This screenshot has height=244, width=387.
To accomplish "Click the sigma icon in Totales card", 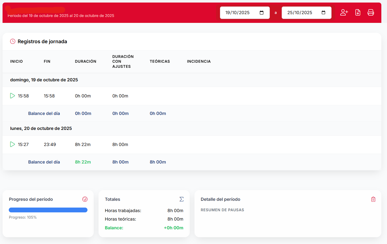I will point(181,199).
